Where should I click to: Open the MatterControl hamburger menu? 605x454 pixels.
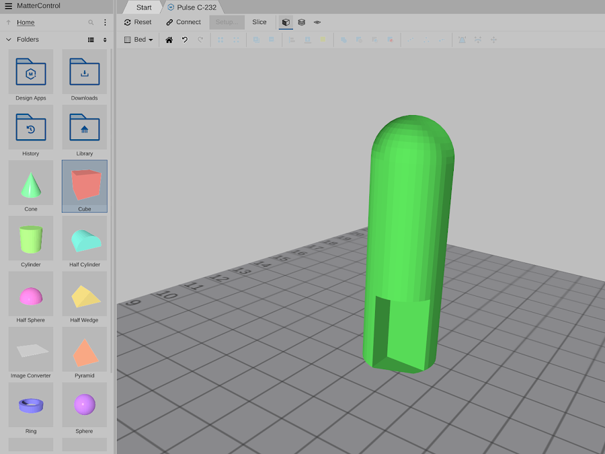point(9,6)
